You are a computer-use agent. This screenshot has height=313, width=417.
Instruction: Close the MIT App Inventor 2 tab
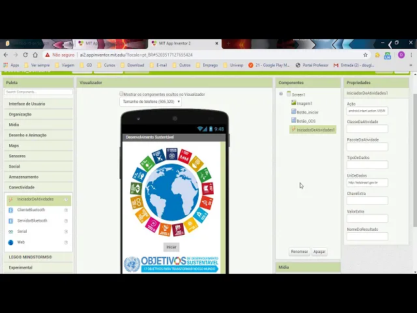tap(216, 43)
